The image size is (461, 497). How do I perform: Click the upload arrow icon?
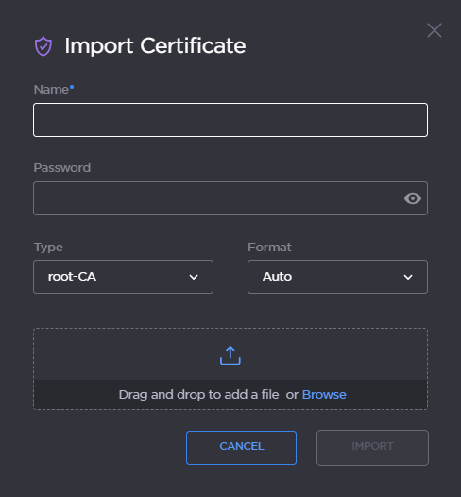[230, 355]
